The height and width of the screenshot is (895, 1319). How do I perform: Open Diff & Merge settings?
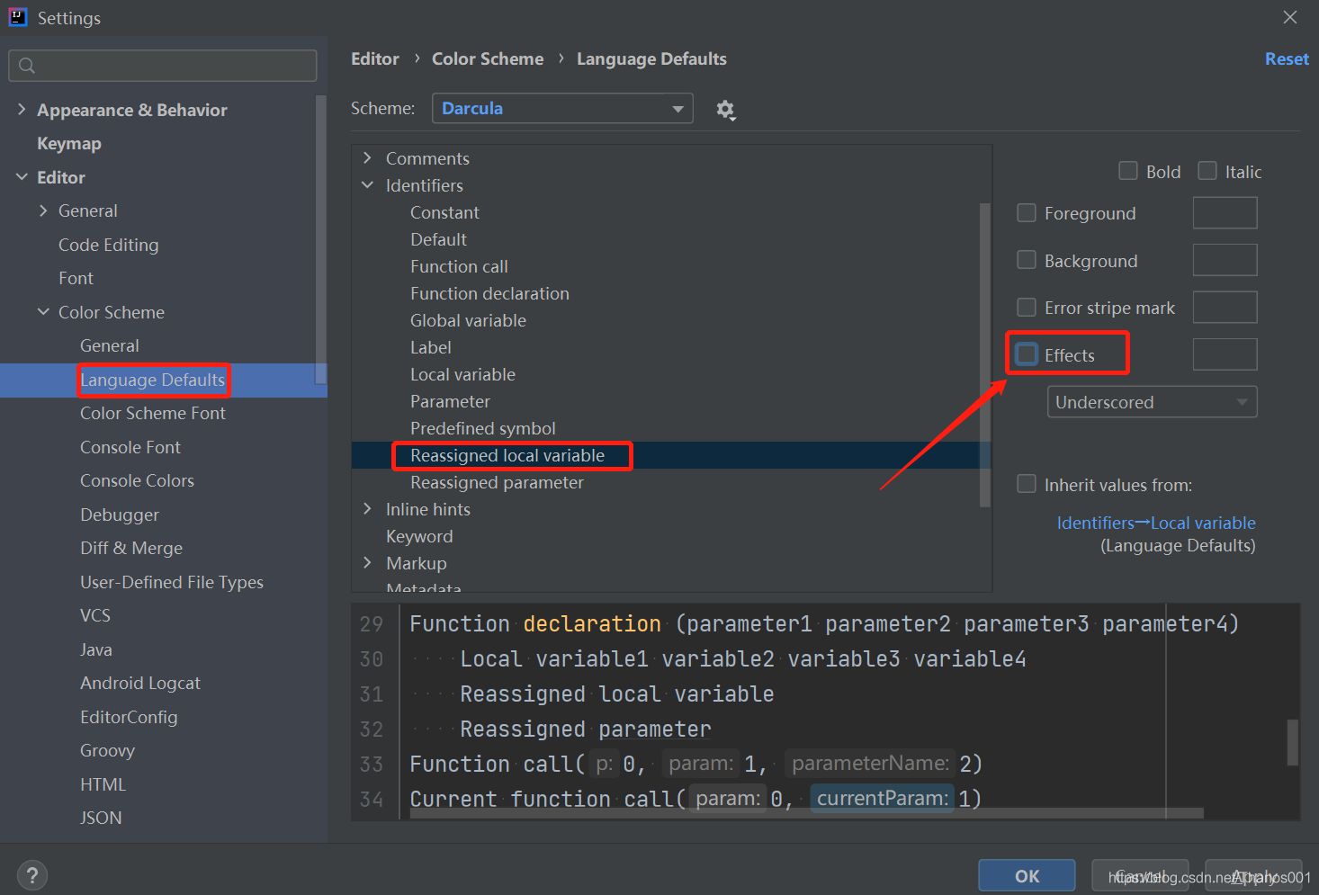pyautogui.click(x=131, y=549)
